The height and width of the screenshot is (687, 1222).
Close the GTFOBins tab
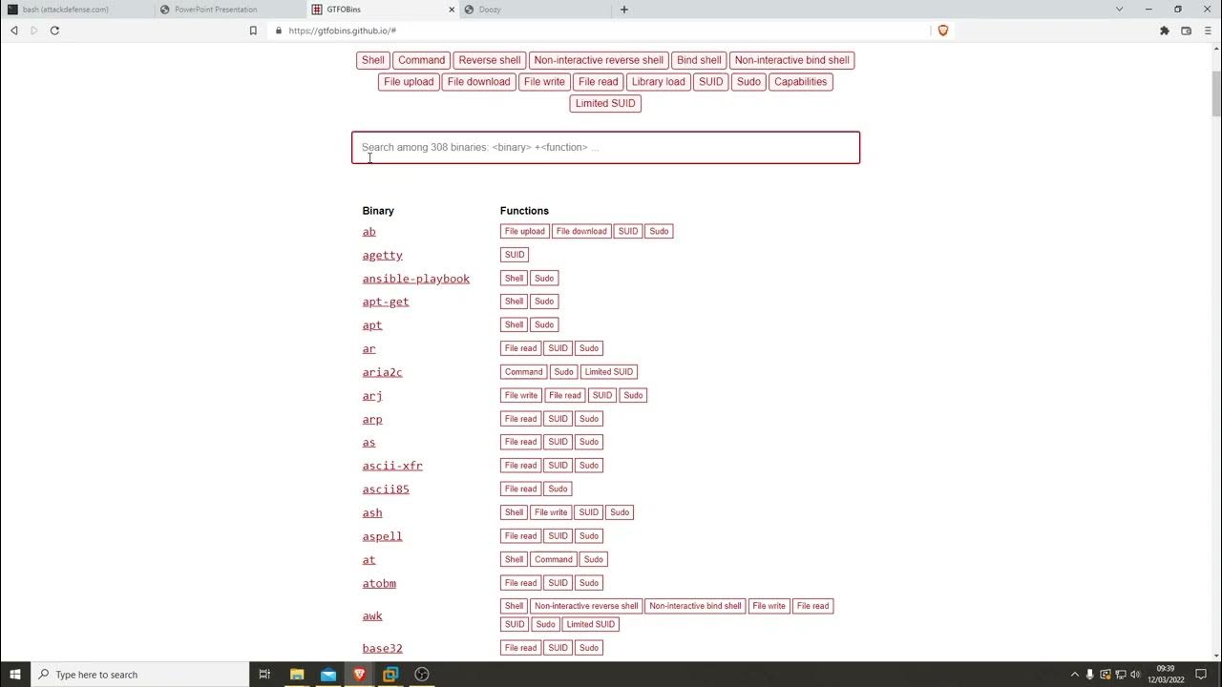(452, 10)
